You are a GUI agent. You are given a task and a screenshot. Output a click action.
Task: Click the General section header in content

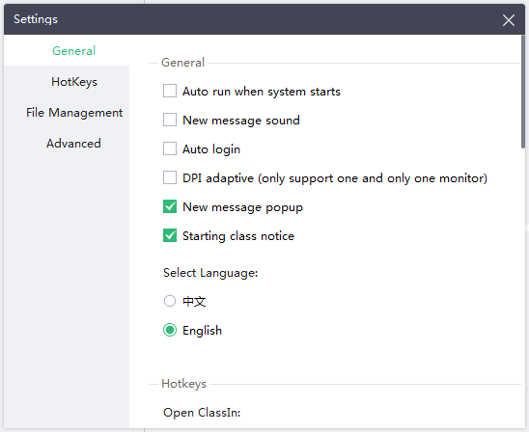point(182,63)
